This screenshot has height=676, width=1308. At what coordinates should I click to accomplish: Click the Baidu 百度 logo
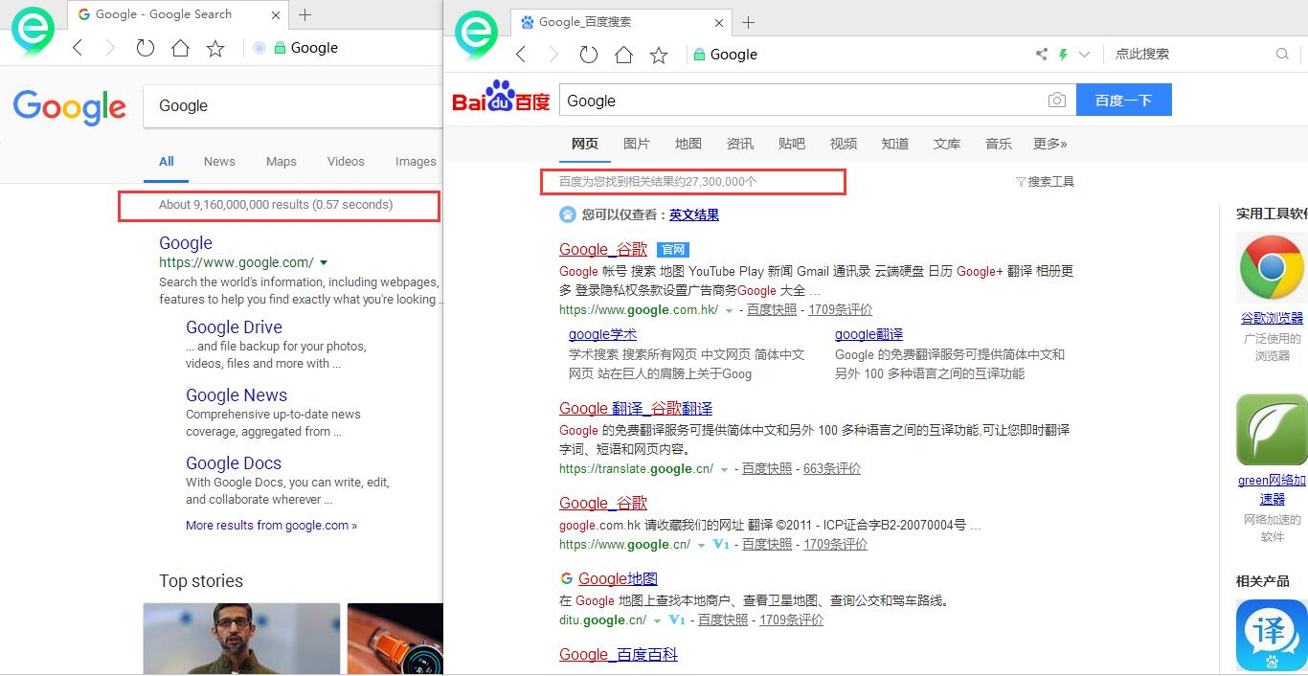[x=502, y=97]
